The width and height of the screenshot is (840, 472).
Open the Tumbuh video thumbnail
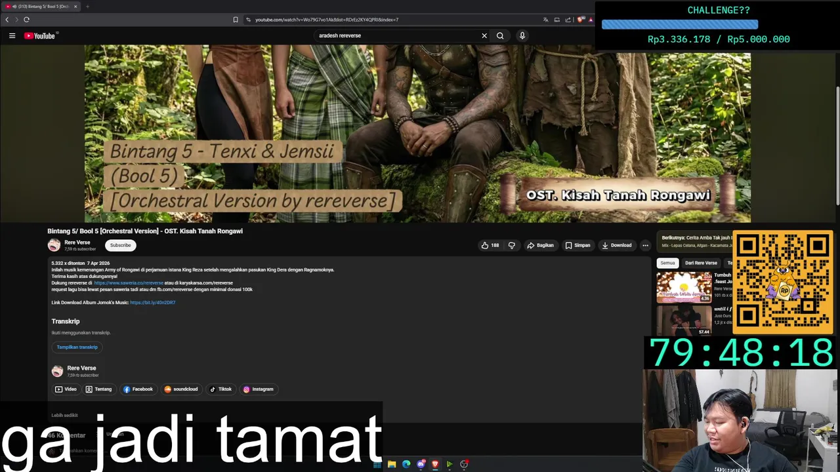684,287
